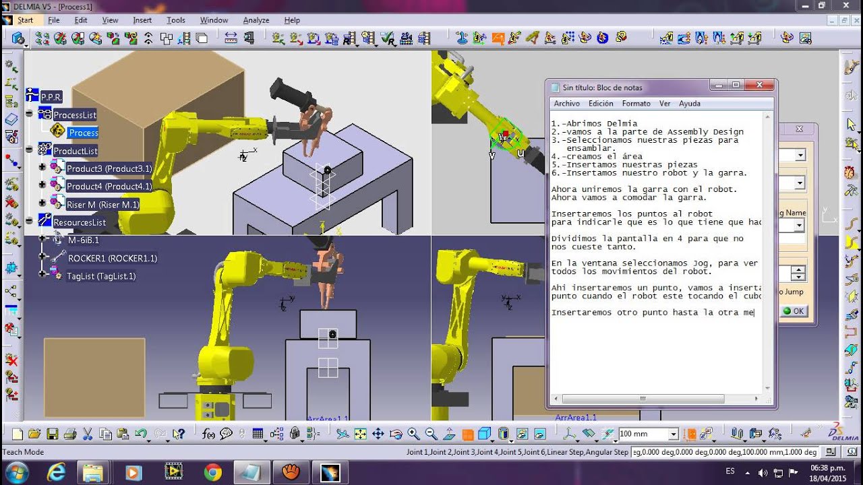This screenshot has height=485, width=863.
Task: Select the arrow pointer tool on right toolbar
Action: 851,124
